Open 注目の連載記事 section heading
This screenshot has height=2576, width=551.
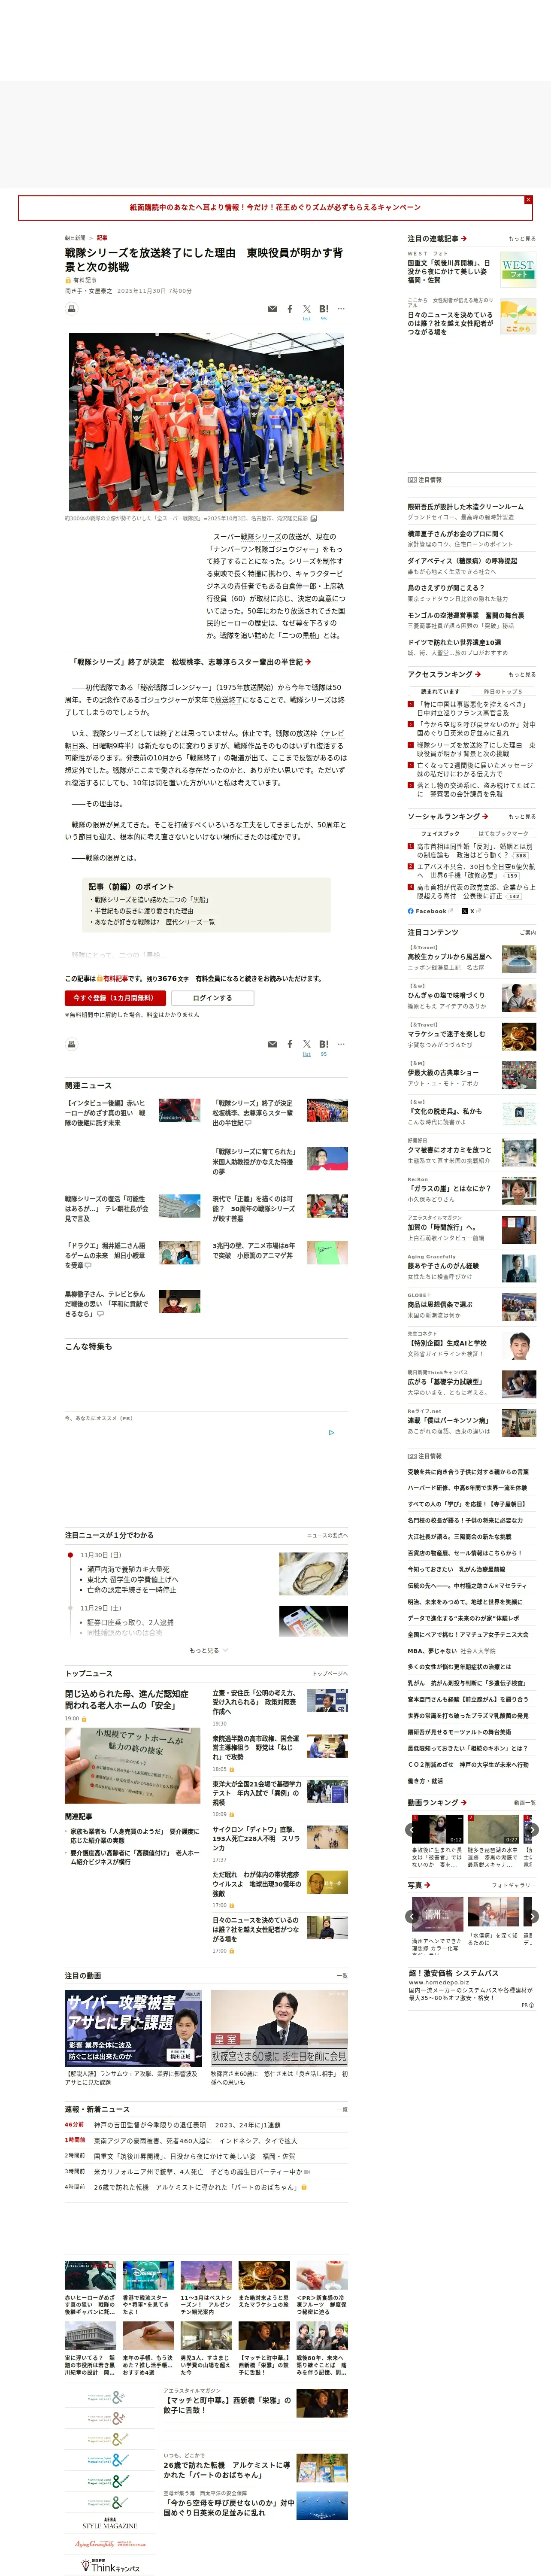tap(436, 239)
